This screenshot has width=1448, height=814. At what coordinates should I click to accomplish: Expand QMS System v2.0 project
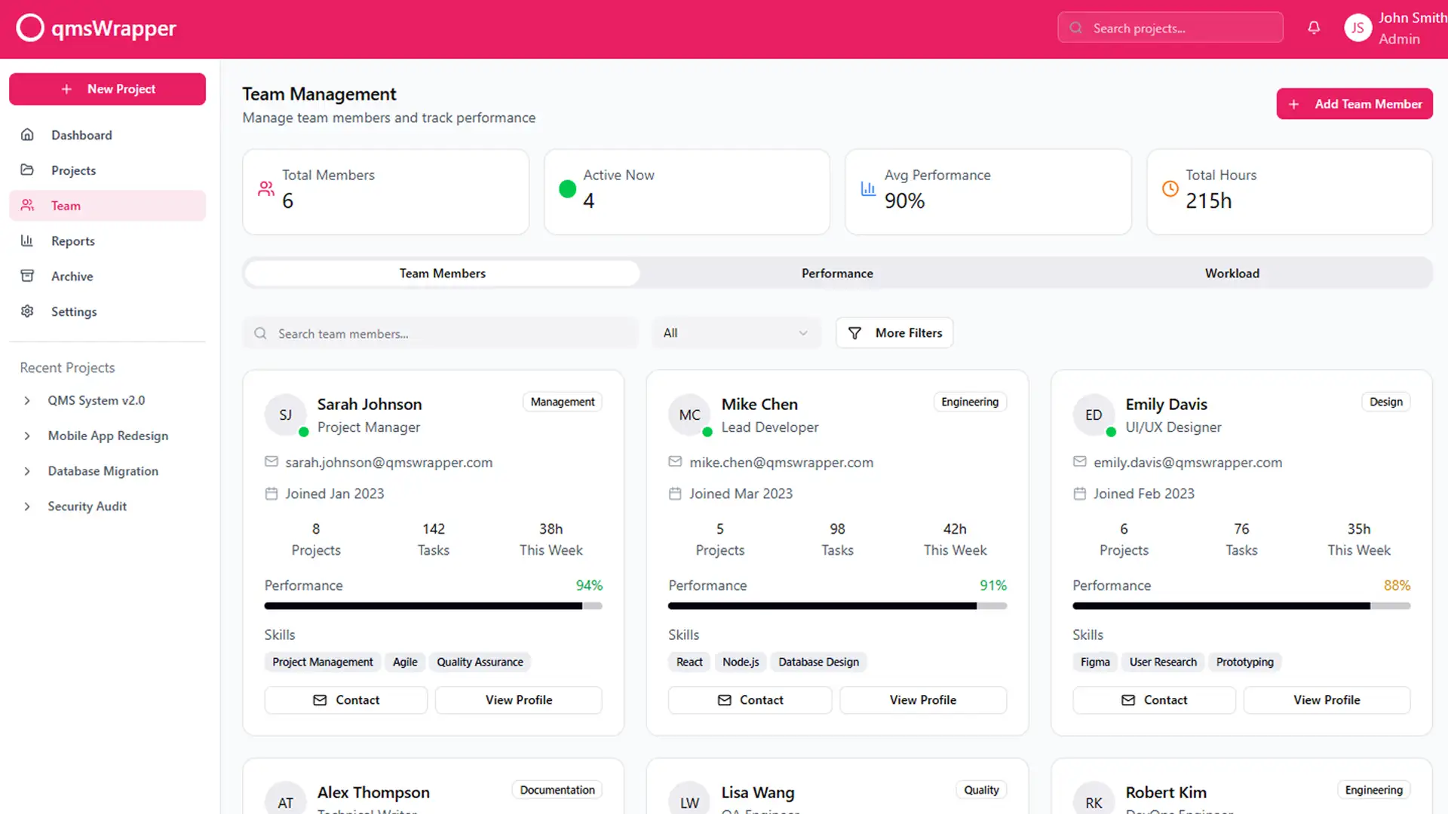[x=27, y=400]
